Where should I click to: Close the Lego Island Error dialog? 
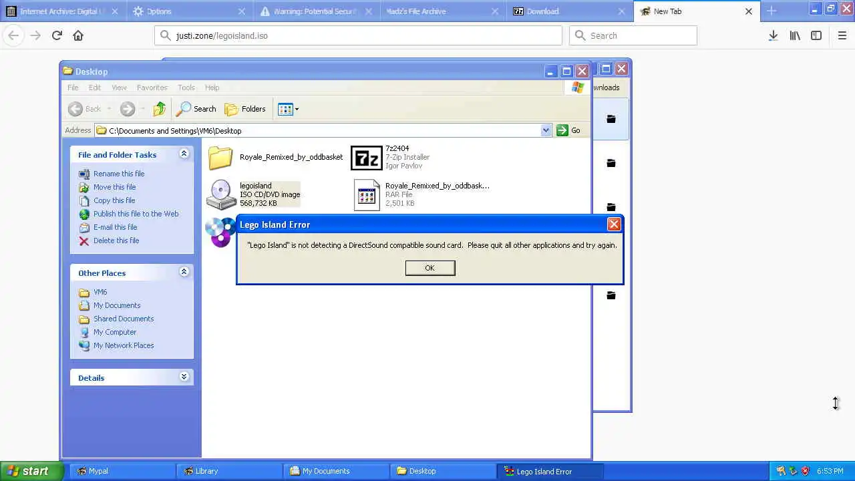point(614,224)
